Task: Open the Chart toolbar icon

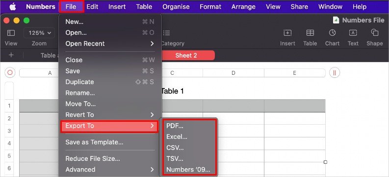Action: point(332,33)
